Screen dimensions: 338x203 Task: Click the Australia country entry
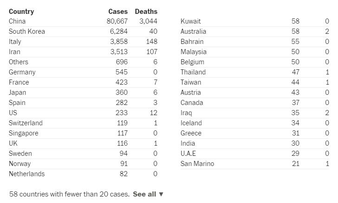[193, 31]
